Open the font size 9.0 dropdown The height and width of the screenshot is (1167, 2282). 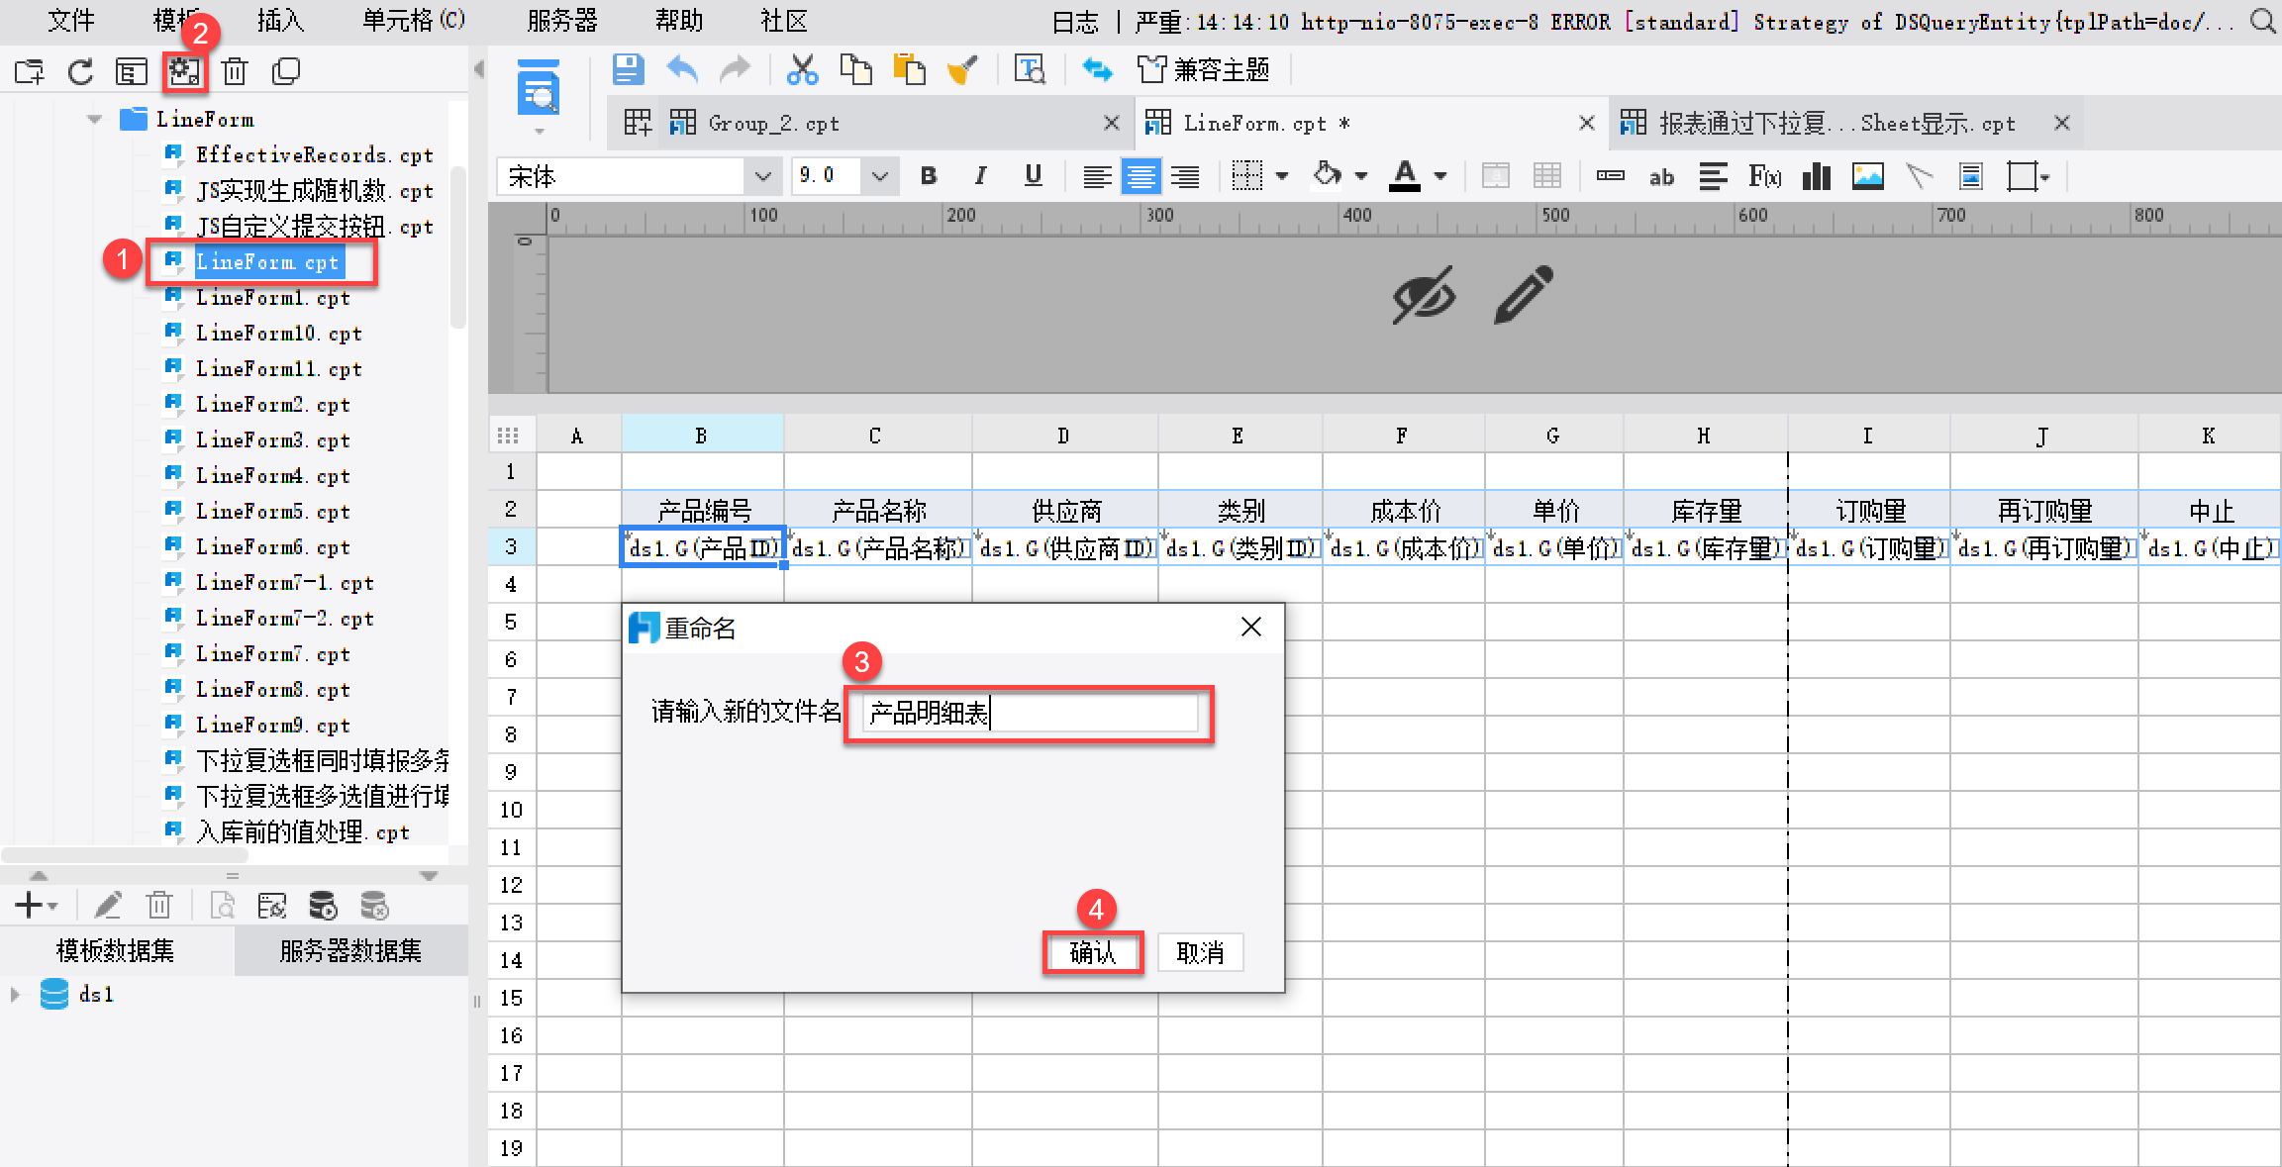(879, 176)
